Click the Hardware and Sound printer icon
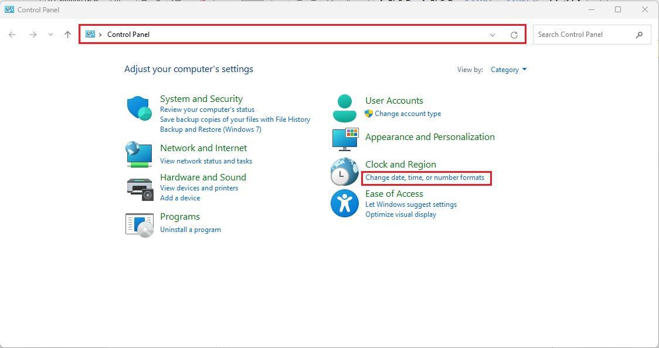Image resolution: width=659 pixels, height=348 pixels. coord(140,189)
